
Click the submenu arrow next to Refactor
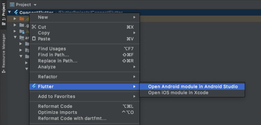(x=134, y=77)
